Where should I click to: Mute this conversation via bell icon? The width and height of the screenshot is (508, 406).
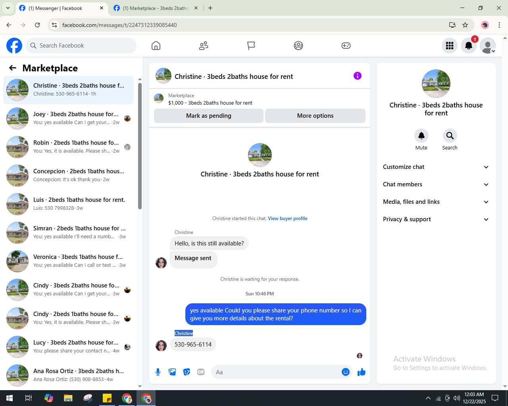[x=421, y=136]
